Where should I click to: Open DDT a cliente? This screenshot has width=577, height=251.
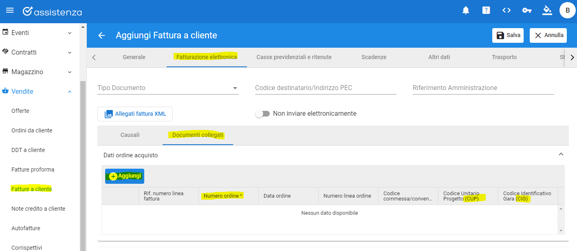28,150
